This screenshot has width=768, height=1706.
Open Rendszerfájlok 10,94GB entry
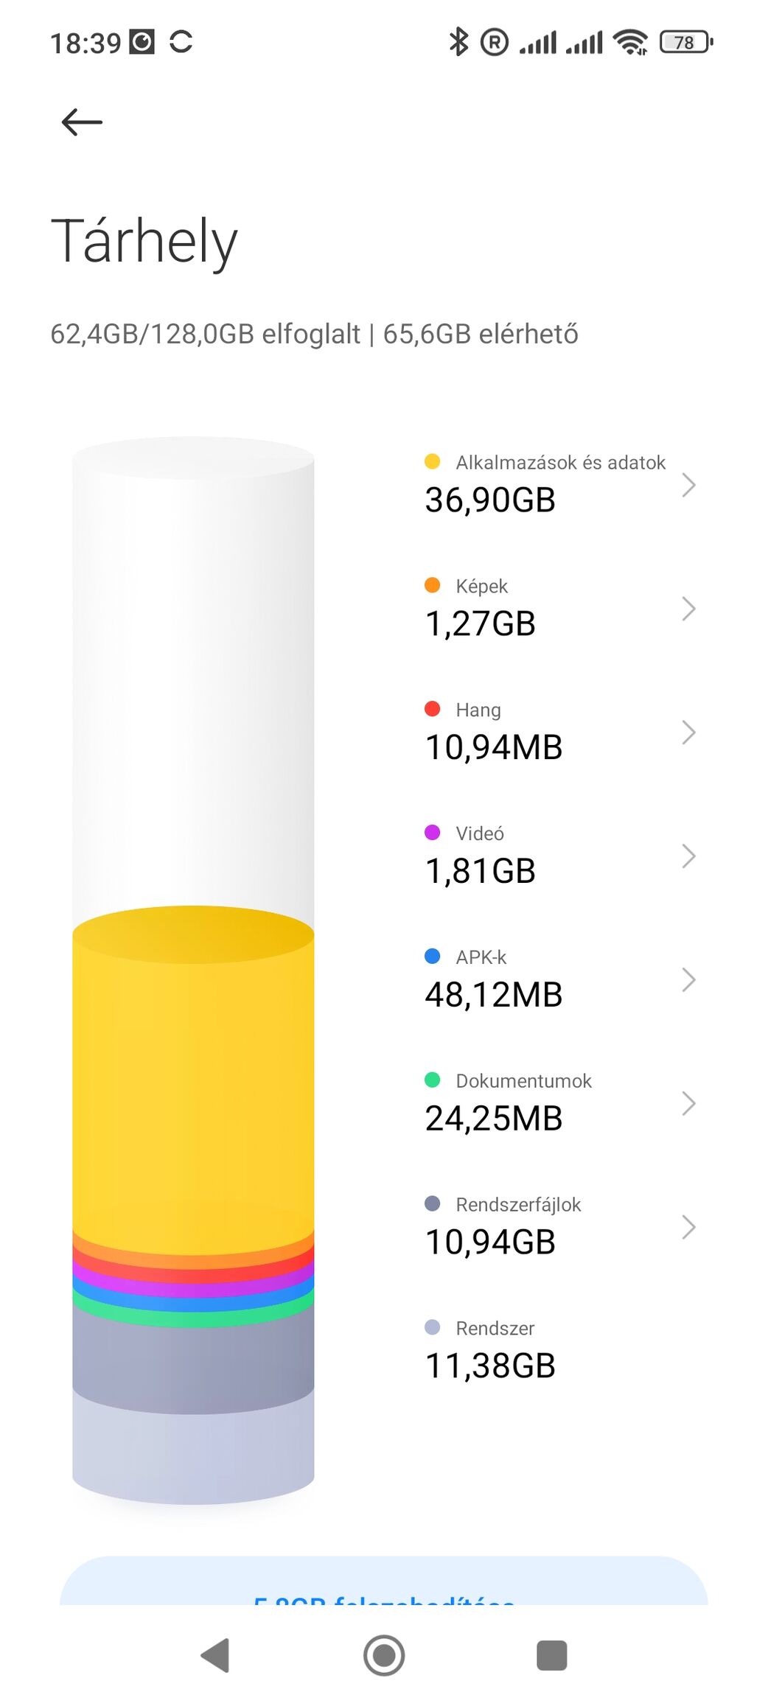[560, 1226]
